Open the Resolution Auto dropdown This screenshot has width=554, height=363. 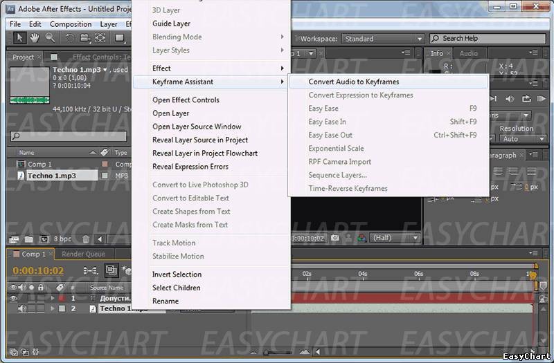[x=523, y=139]
